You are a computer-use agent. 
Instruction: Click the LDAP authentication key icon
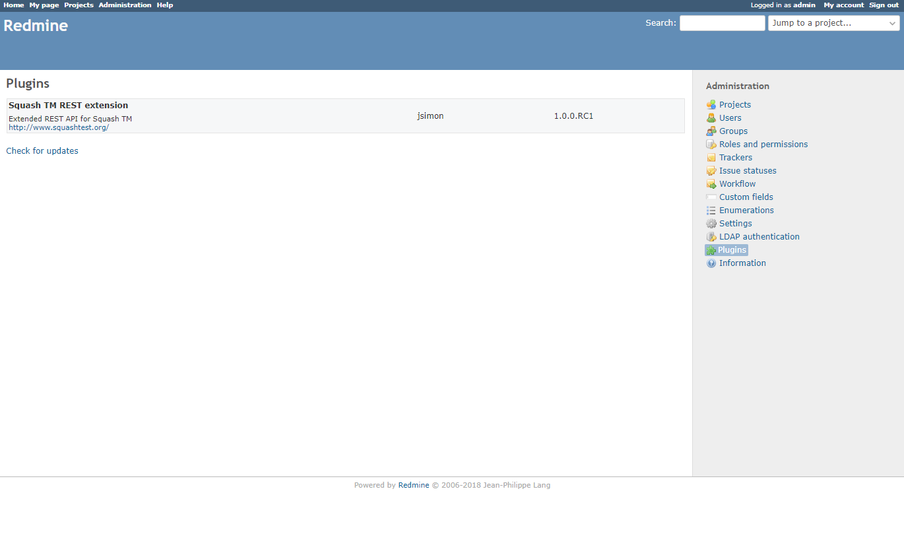click(x=711, y=236)
